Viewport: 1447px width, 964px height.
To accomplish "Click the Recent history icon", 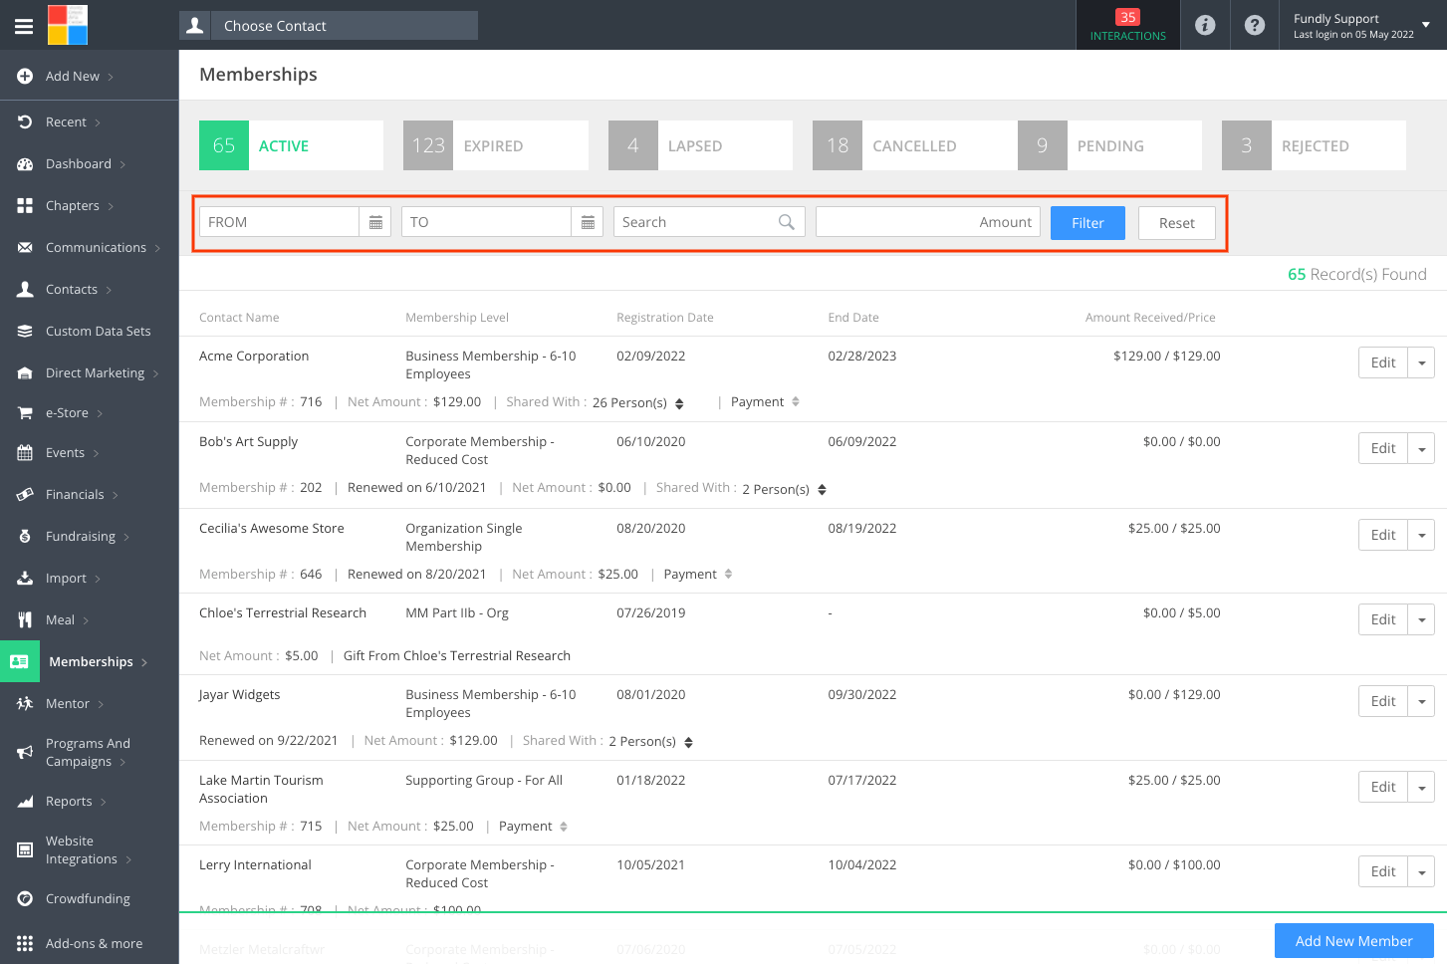I will (25, 121).
